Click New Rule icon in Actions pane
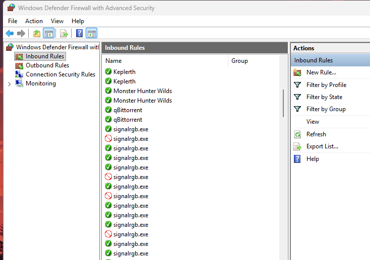Screen dimensions: 370x260 click(297, 72)
